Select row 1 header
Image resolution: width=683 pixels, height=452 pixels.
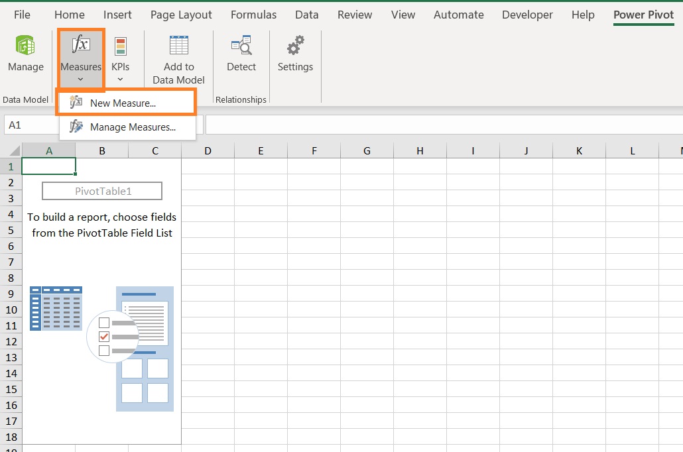click(x=11, y=166)
